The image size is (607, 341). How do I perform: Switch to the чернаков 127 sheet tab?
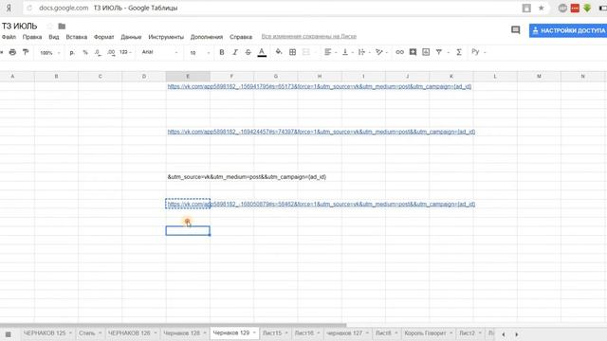tap(344, 332)
